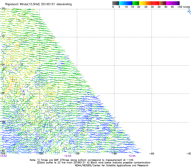Click the yellow 20-25 knots legend swatch

pos(142,3)
